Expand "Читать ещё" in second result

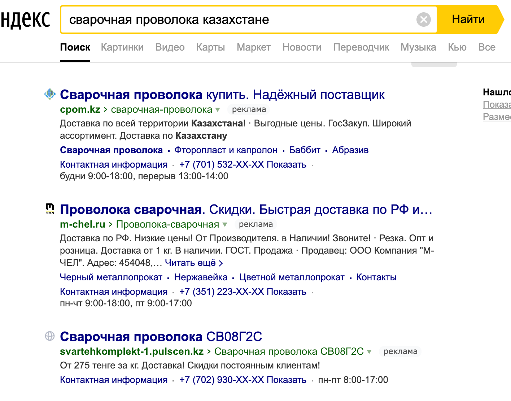pyautogui.click(x=194, y=263)
